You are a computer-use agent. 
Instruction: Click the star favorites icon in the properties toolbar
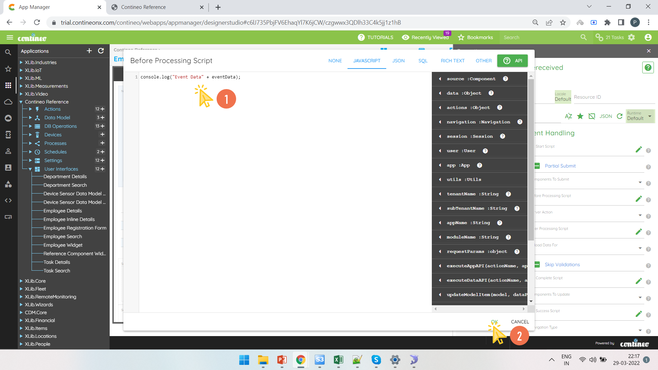pos(580,116)
